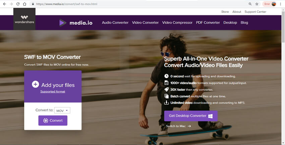Click the stacked pages icon beside Batch convert
Screen dimensions: 285x145
[167, 96]
